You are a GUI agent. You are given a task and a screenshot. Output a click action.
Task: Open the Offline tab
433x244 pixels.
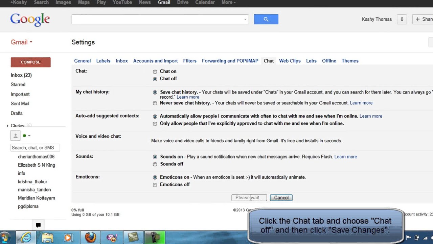tap(329, 61)
